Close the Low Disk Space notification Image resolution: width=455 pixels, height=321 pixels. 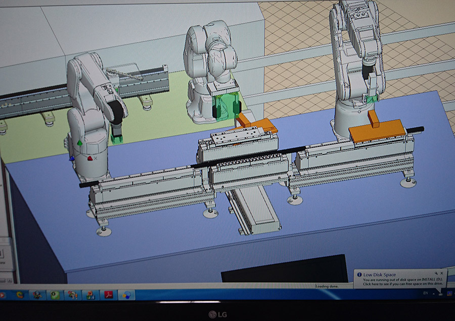pos(441,273)
